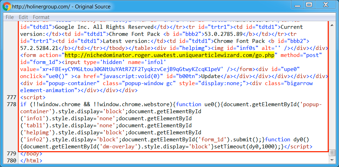Click the hidden input value string
The image size is (339, 167).
[x=133, y=69]
